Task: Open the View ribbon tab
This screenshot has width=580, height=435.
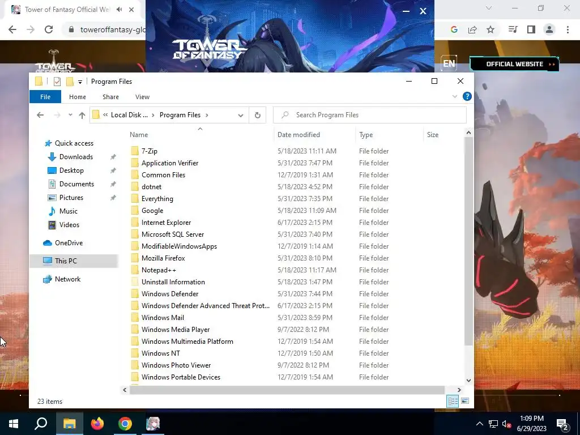Action: [142, 97]
